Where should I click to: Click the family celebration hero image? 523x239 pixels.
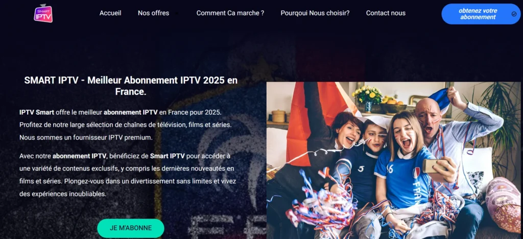[394, 161]
